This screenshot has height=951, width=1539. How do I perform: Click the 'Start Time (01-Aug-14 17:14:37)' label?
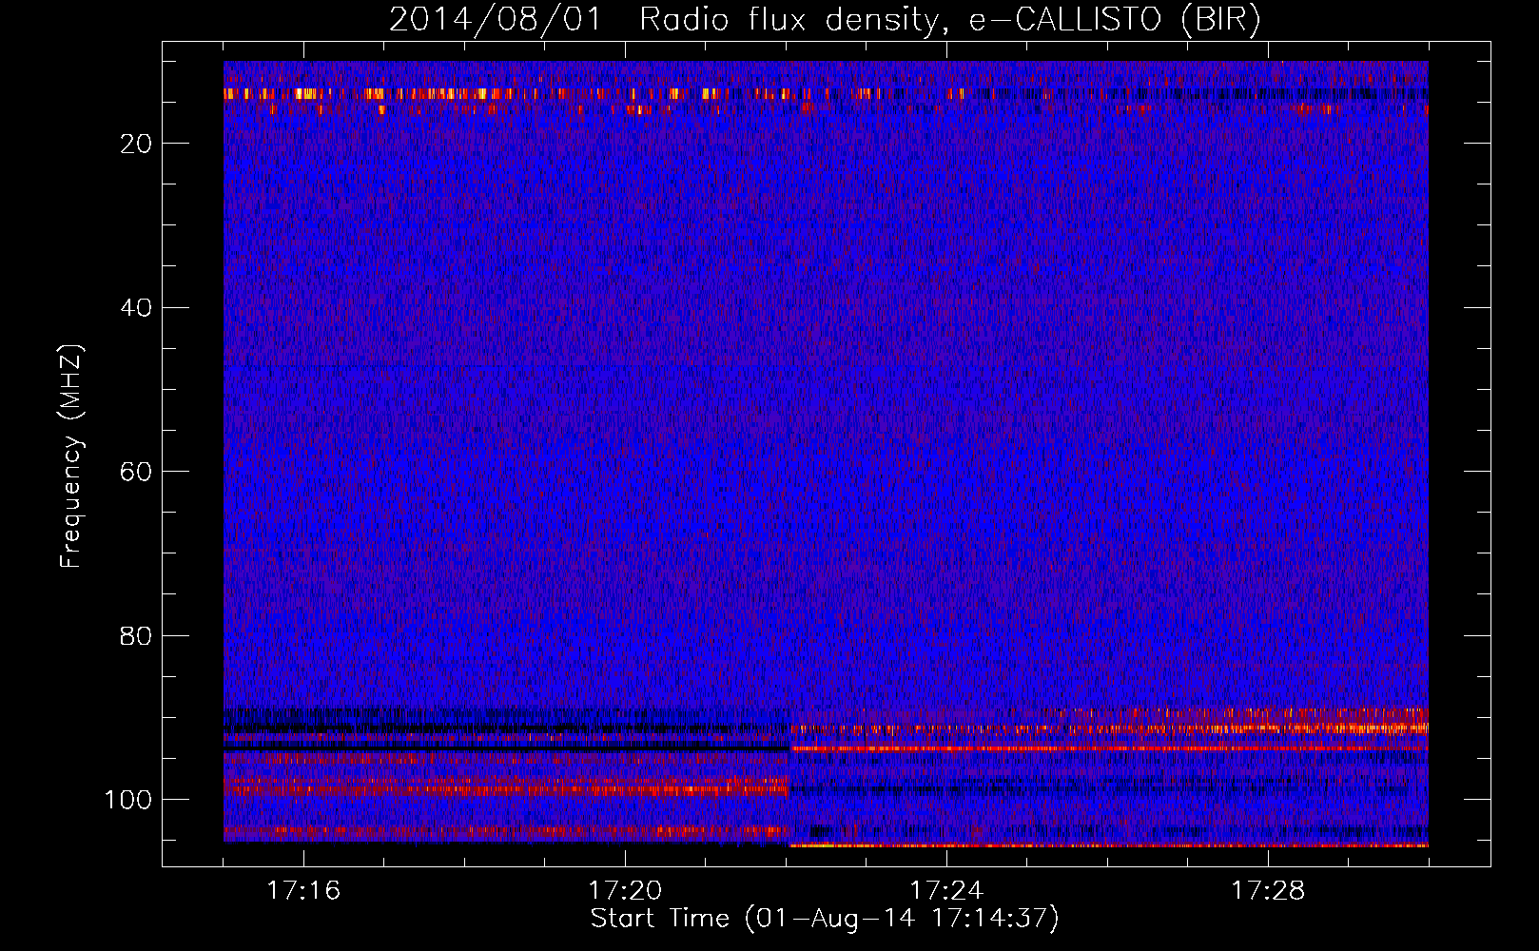(825, 919)
